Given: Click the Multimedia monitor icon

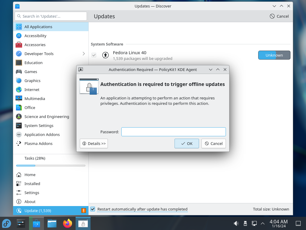Looking at the screenshot, I should point(19,99).
